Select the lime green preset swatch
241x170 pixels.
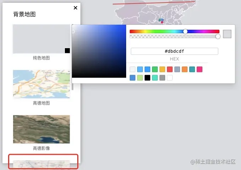tap(140, 78)
